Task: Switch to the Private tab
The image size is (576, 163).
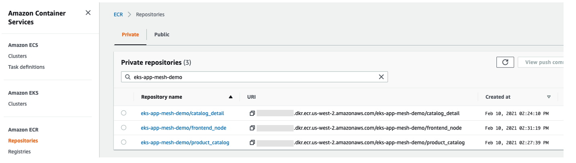Action: tap(130, 35)
